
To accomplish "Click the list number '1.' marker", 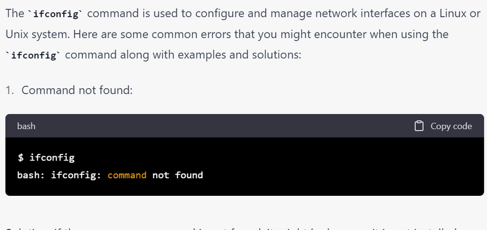I will (x=11, y=90).
